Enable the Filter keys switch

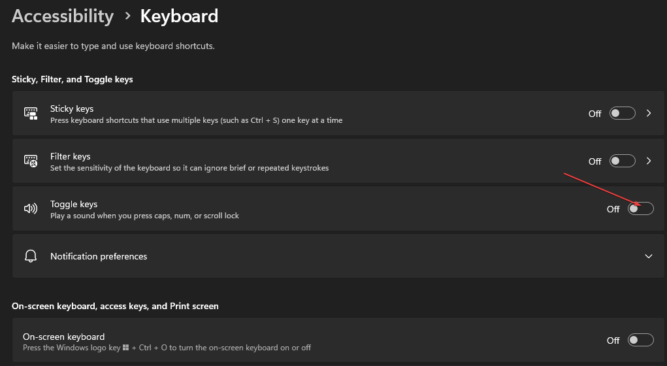tap(622, 161)
